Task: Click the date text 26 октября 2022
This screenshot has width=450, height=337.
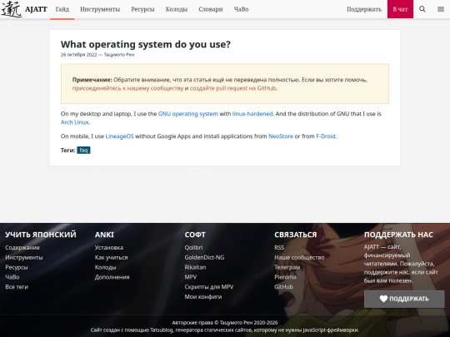Action: (x=78, y=55)
